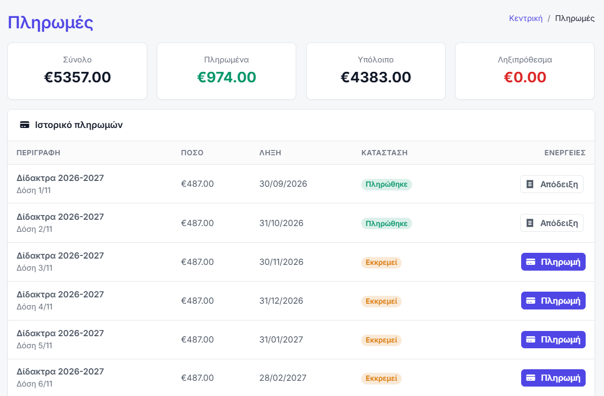Click the Πληρωμές breadcrumb text
This screenshot has width=604, height=396.
tap(575, 18)
